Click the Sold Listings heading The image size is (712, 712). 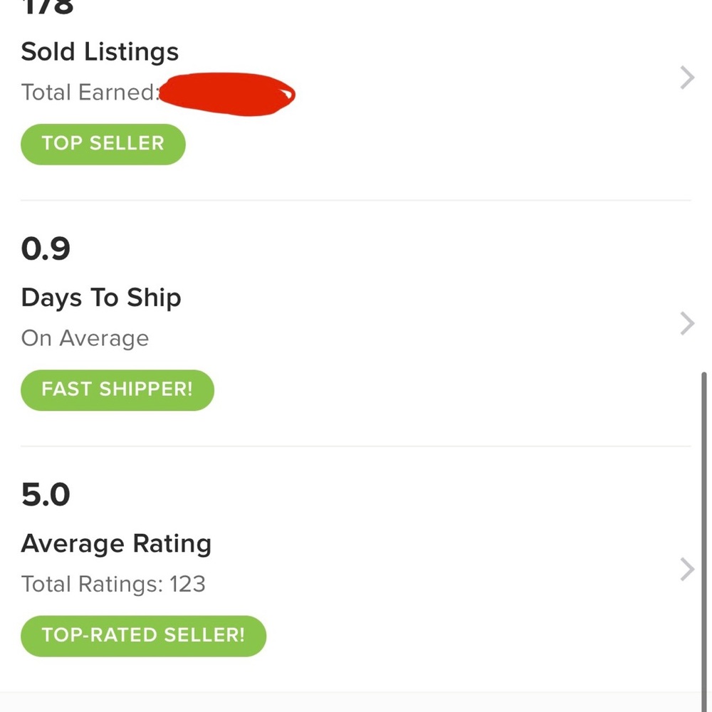(100, 52)
